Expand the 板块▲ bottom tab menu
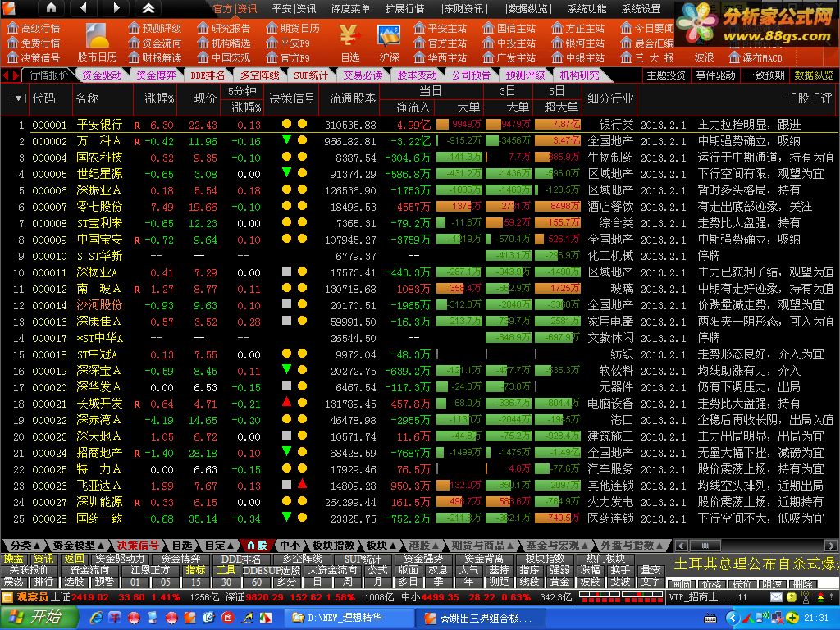Image resolution: width=840 pixels, height=630 pixels. pyautogui.click(x=381, y=546)
